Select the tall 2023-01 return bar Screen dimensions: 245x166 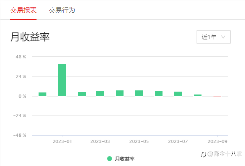click(x=62, y=80)
